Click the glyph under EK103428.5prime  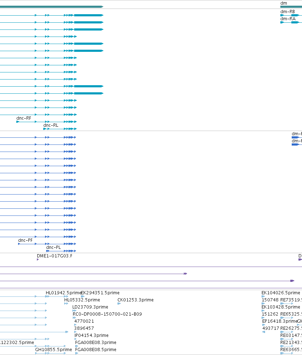pos(263,311)
